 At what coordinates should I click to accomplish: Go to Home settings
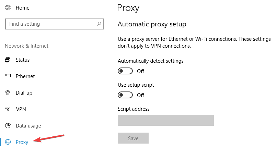coord(23,8)
